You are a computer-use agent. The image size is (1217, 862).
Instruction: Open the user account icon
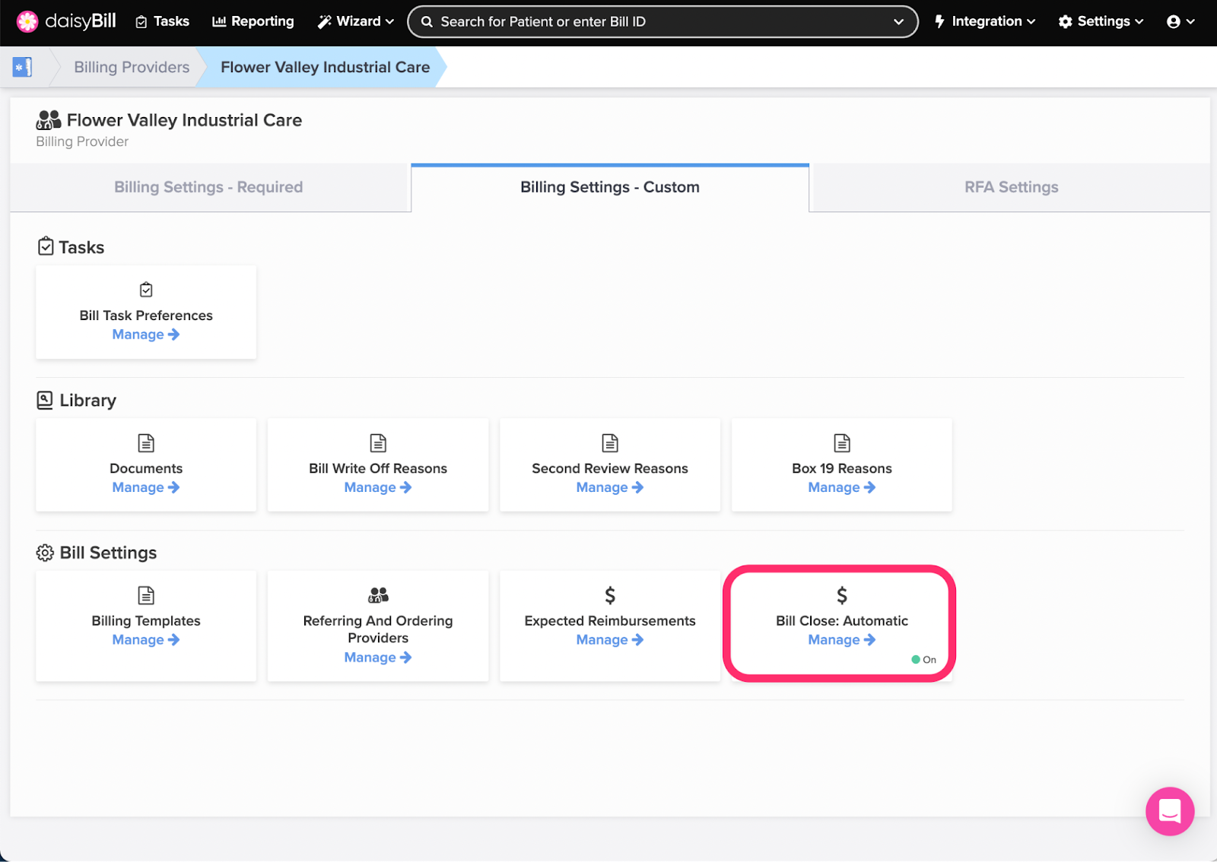1174,21
